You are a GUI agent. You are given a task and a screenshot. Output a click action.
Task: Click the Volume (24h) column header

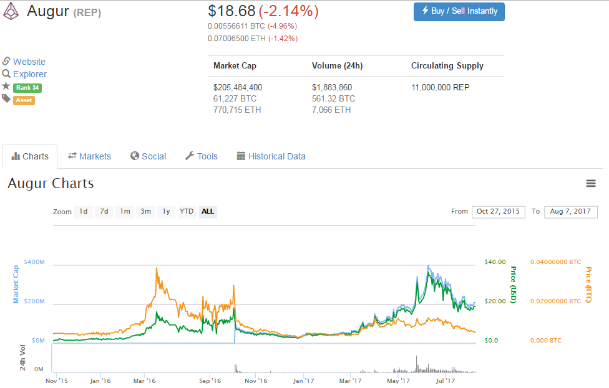click(337, 65)
